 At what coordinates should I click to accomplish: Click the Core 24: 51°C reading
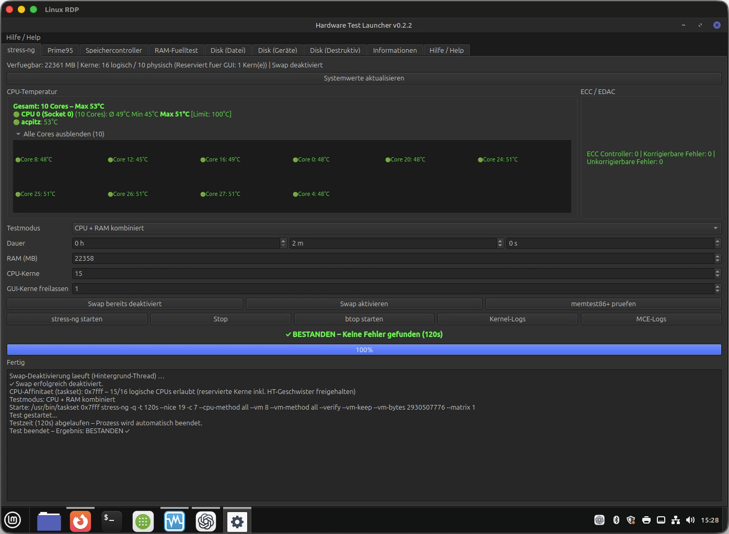pyautogui.click(x=498, y=159)
